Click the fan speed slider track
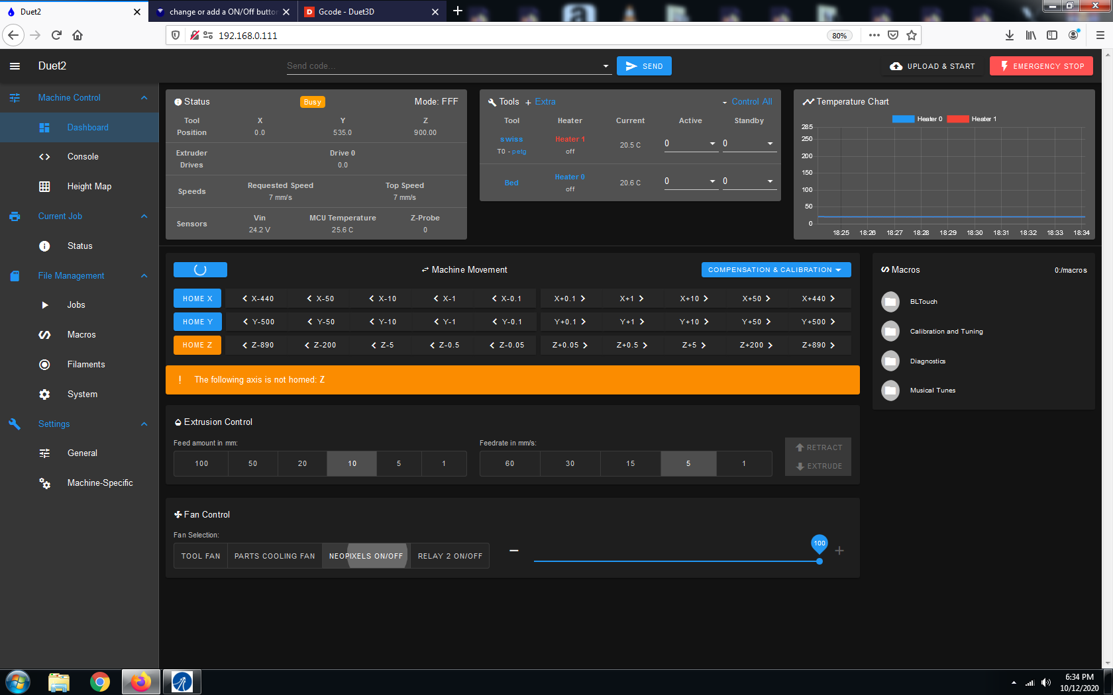The width and height of the screenshot is (1113, 695). [676, 561]
